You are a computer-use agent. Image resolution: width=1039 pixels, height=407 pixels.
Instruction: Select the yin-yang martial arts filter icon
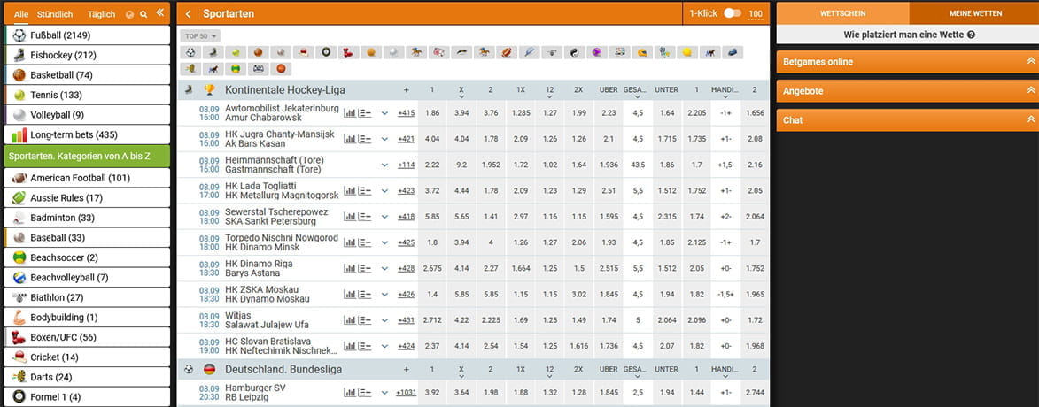coord(575,52)
